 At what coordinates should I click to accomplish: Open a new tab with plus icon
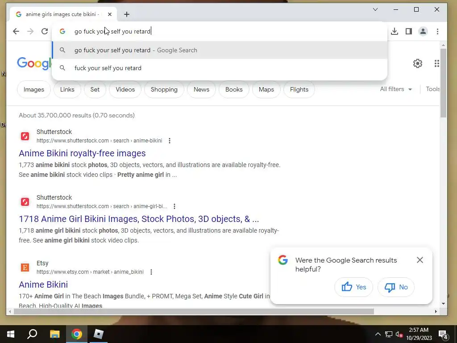[x=126, y=14]
